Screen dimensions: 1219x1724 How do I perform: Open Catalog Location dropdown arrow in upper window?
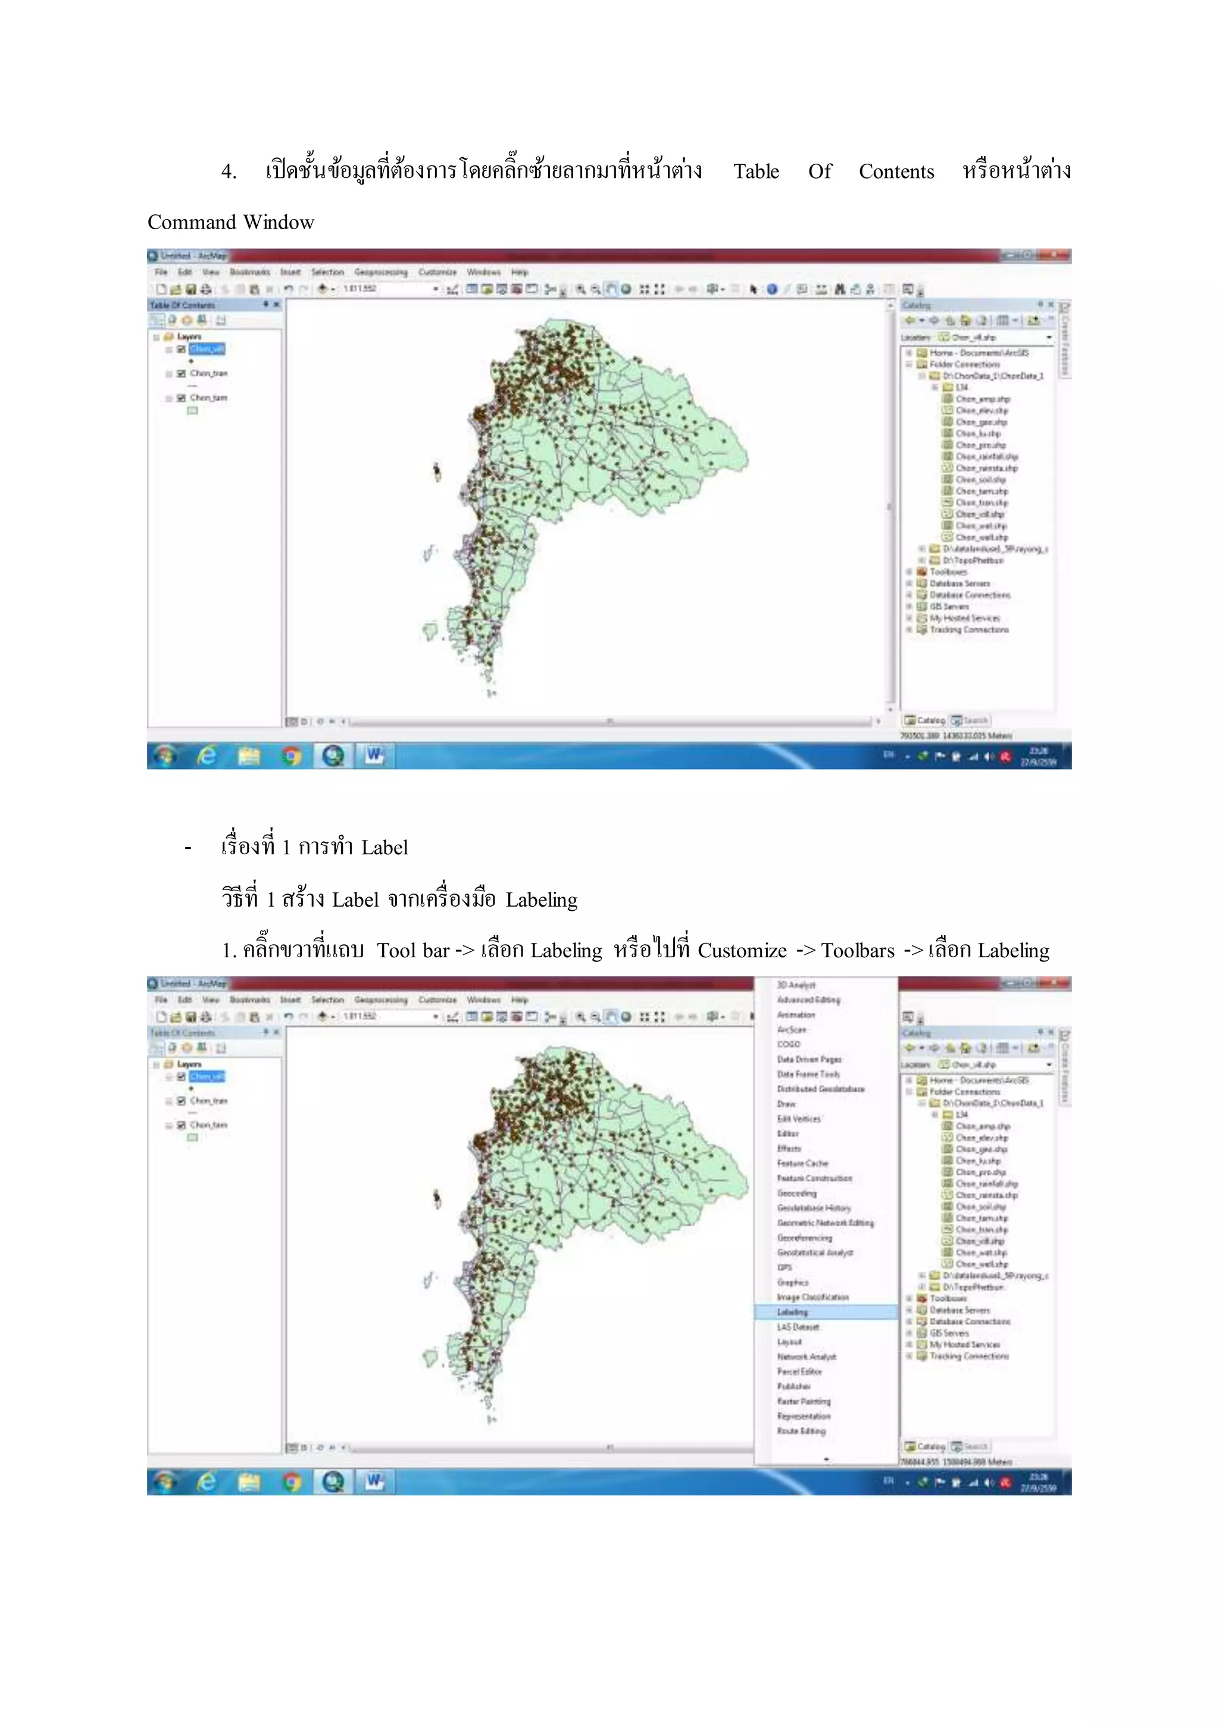pos(1049,338)
